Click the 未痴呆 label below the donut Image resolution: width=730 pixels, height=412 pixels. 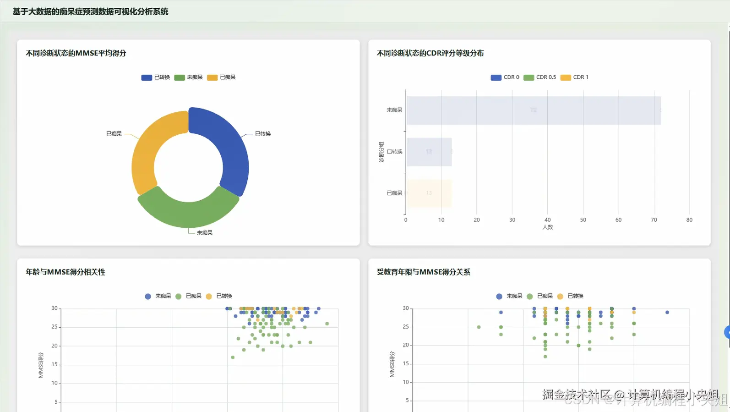205,233
